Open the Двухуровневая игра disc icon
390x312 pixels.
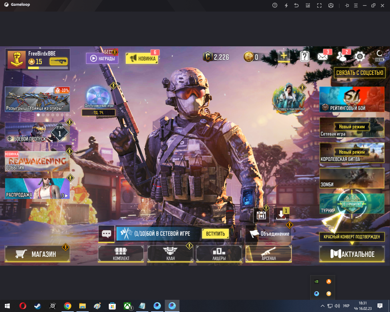click(x=98, y=95)
